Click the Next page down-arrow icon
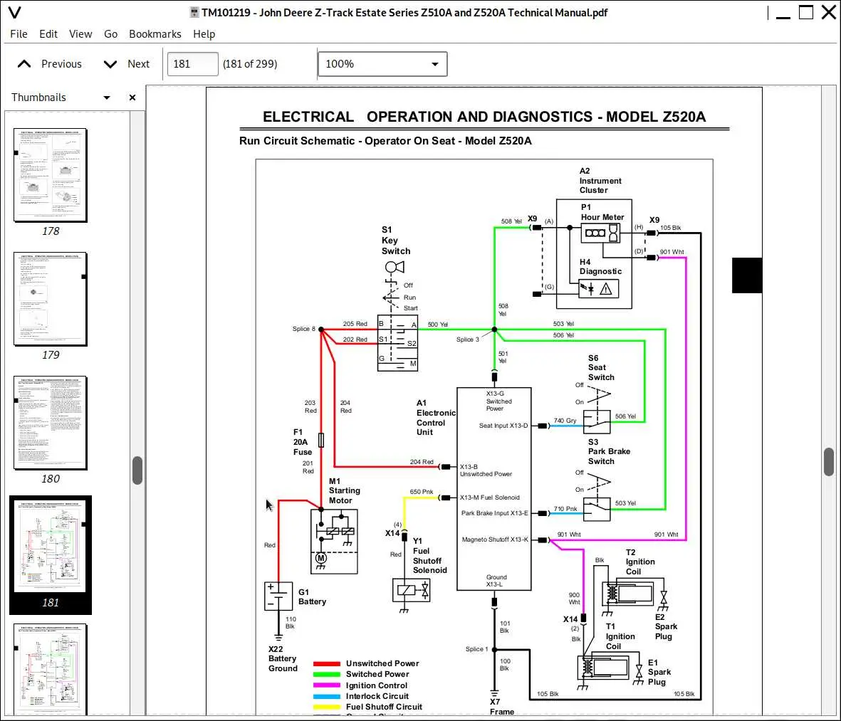The image size is (841, 721). tap(110, 64)
